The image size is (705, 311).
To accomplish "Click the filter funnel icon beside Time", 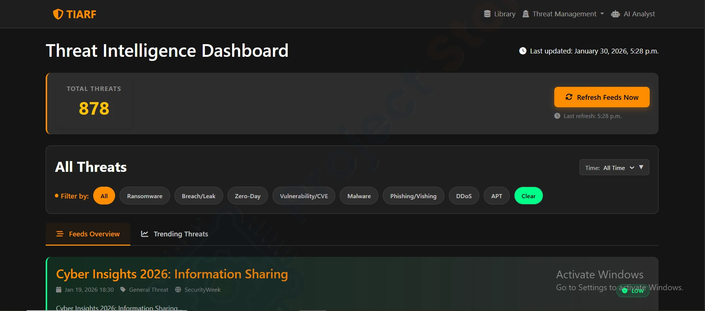I will tap(641, 167).
